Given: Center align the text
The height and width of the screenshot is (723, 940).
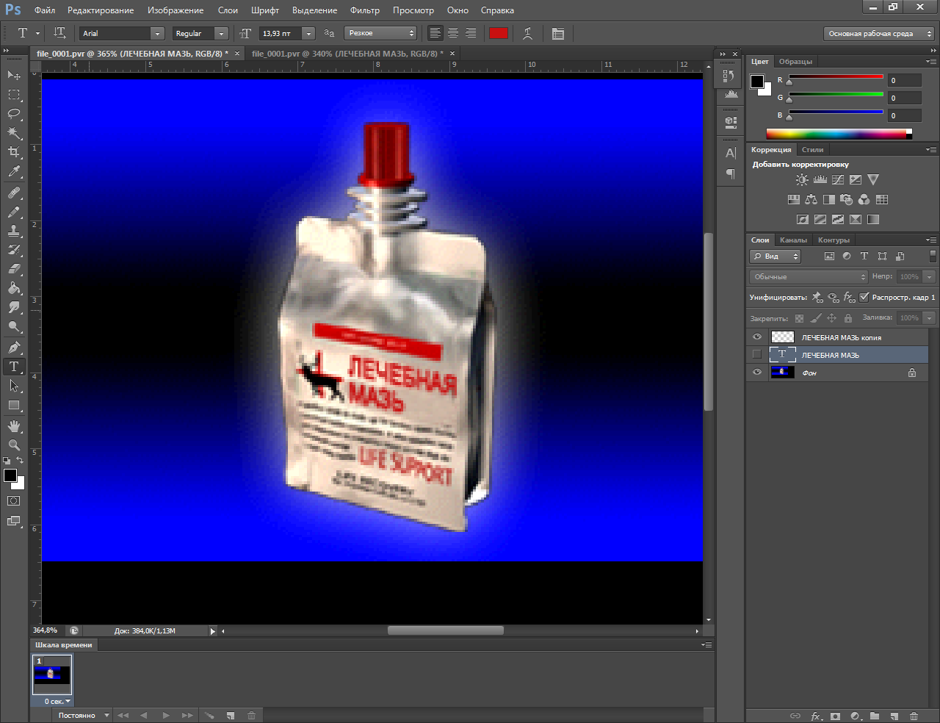Looking at the screenshot, I should click(453, 33).
